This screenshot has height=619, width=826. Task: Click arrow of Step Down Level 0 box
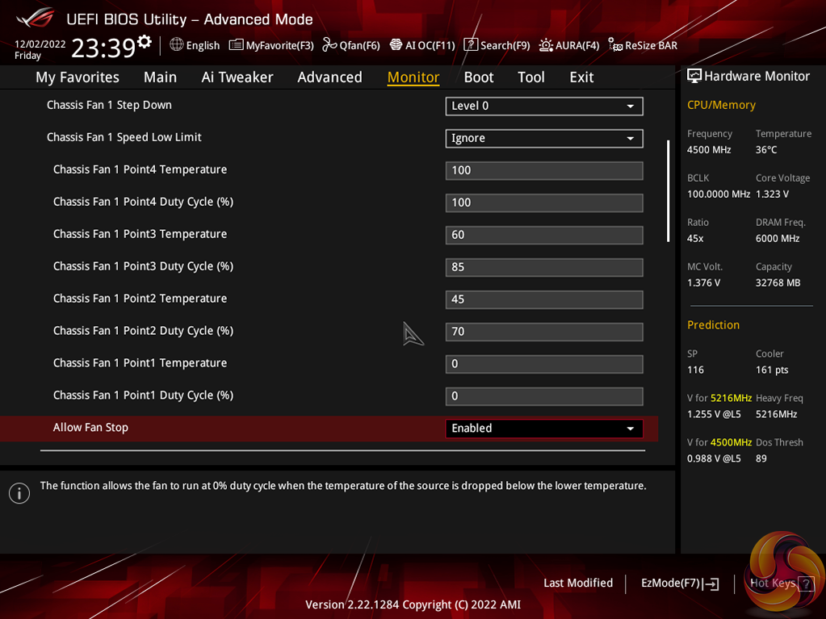(630, 107)
